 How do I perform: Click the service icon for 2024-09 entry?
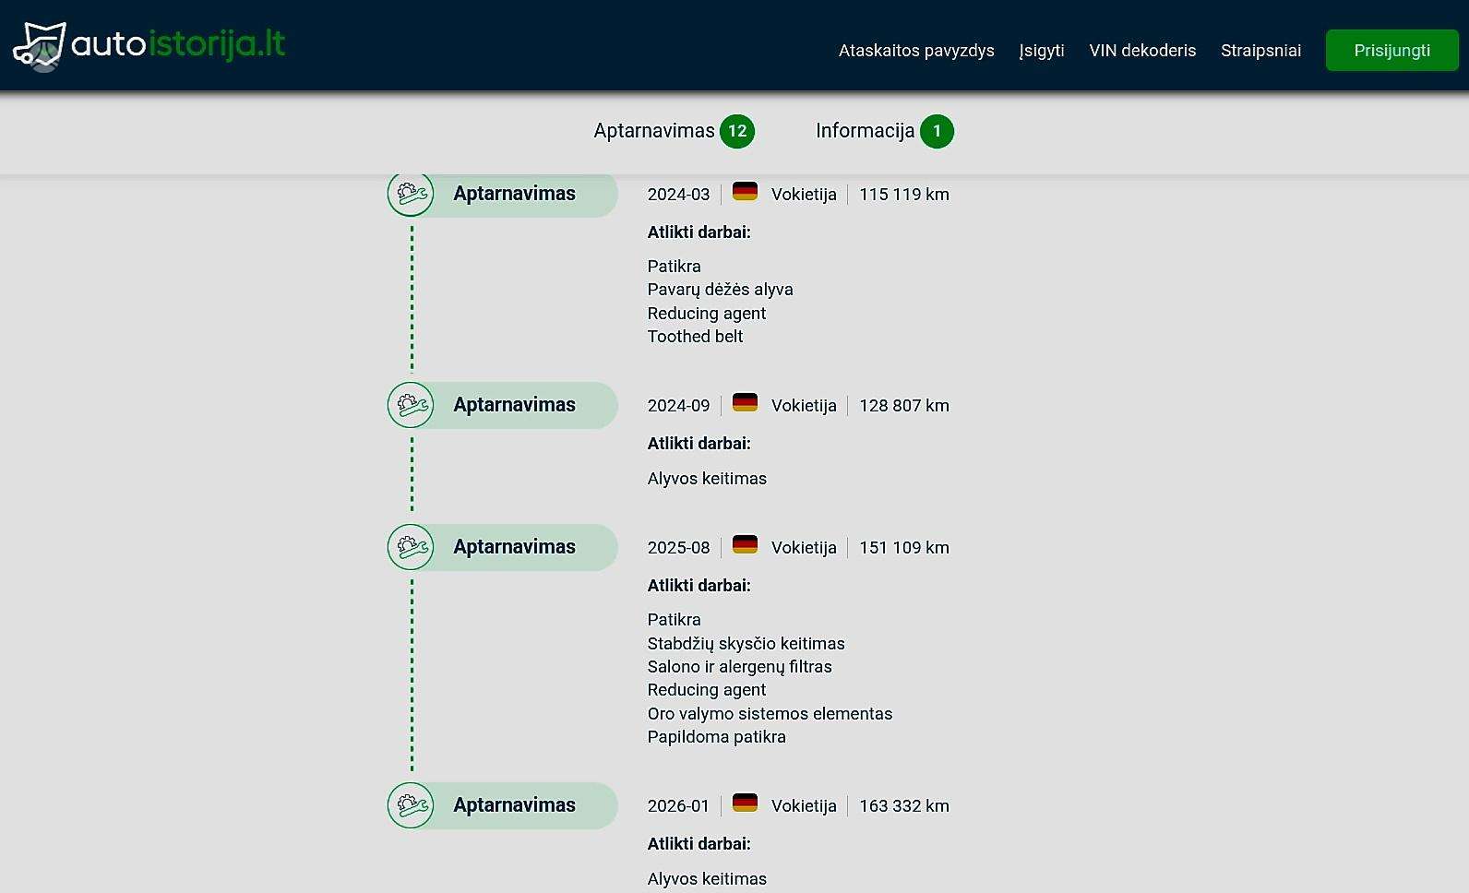[x=411, y=405]
